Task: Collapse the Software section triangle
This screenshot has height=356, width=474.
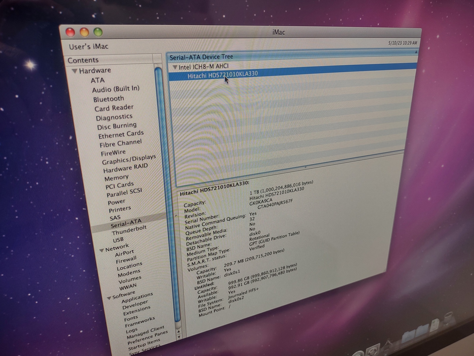Action: pos(109,298)
